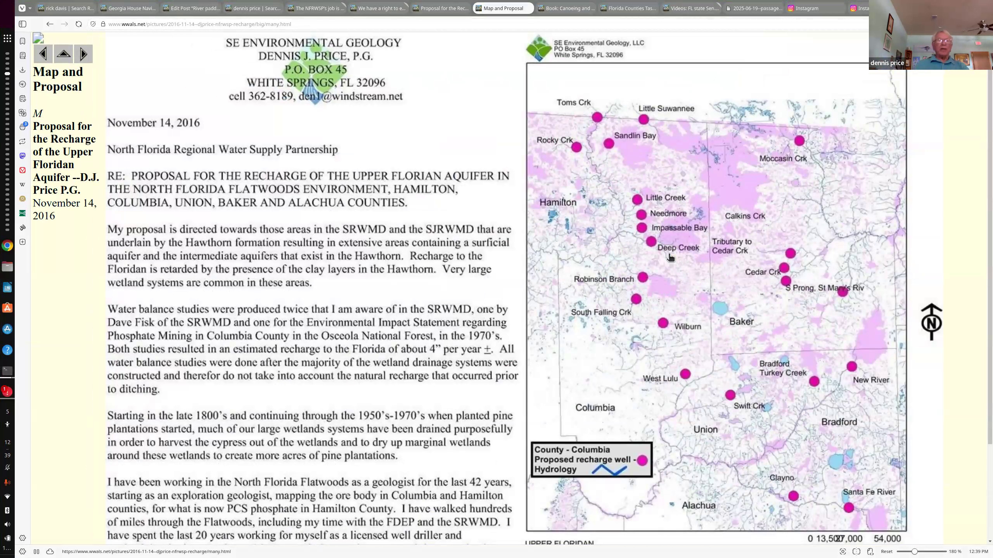The height and width of the screenshot is (558, 993).
Task: Click the Toms Crk map marker
Action: [597, 117]
